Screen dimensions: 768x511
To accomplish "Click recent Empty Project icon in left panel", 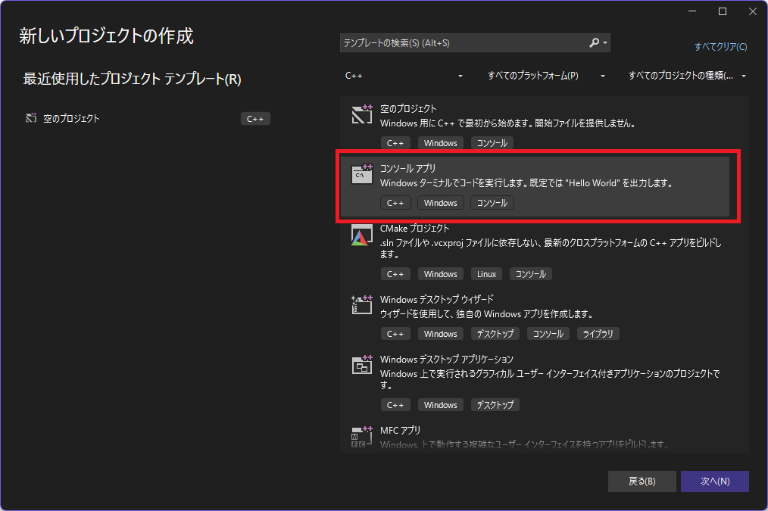I will (x=31, y=118).
